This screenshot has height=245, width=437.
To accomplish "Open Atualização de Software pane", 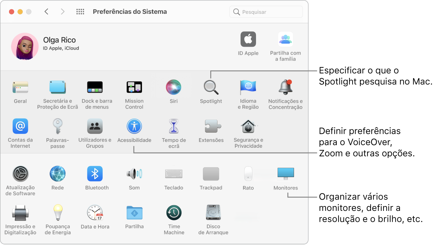I will [x=20, y=174].
